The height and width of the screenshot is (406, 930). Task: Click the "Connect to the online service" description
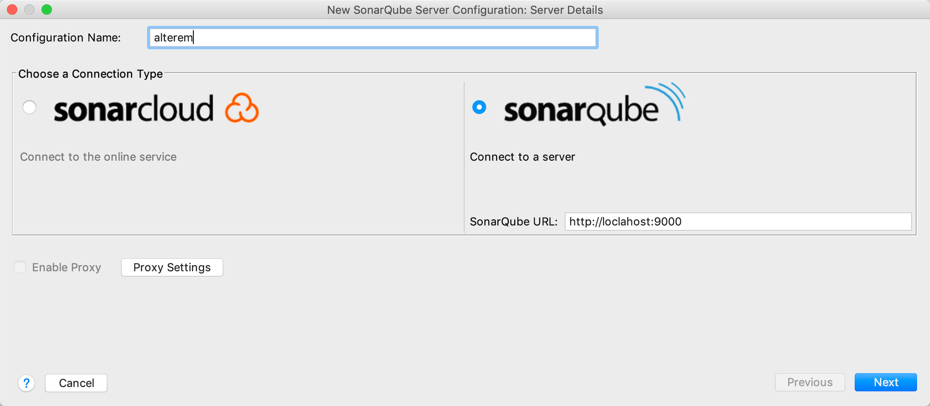[x=98, y=157]
